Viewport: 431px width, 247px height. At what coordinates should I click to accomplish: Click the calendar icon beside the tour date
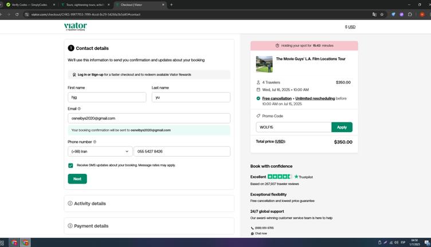pos(258,90)
